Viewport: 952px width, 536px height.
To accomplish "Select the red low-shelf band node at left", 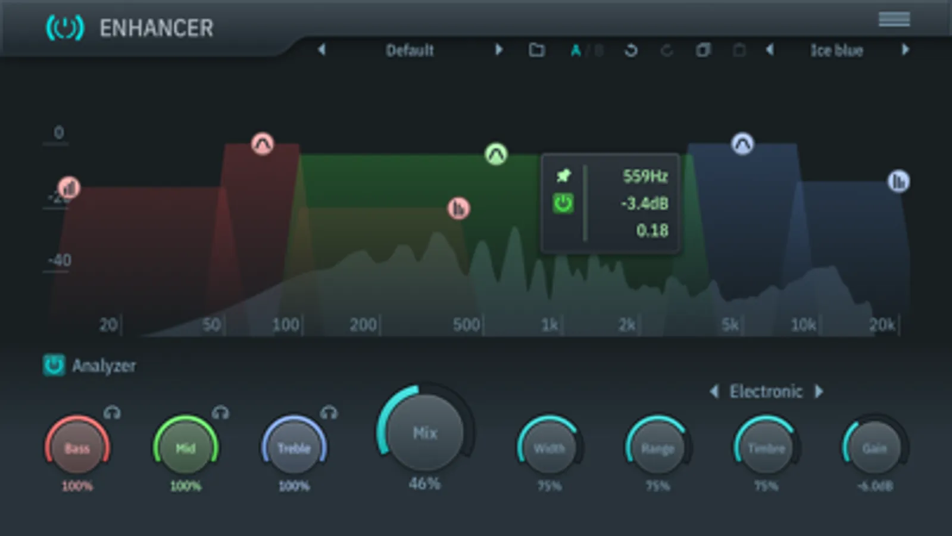I will pos(69,188).
